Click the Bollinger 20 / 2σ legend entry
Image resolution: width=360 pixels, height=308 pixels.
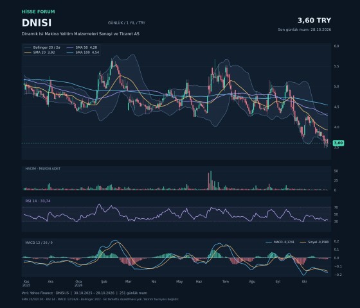42,47
